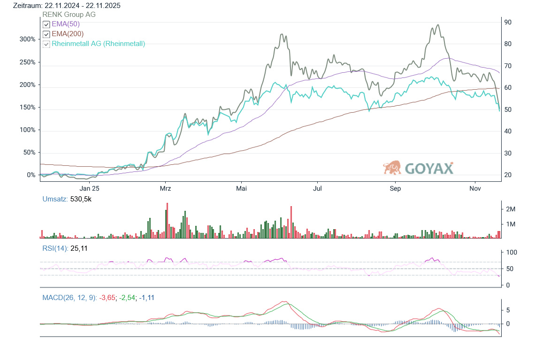535x339 pixels.
Task: Click the Jan 25 time axis label
Action: point(89,188)
